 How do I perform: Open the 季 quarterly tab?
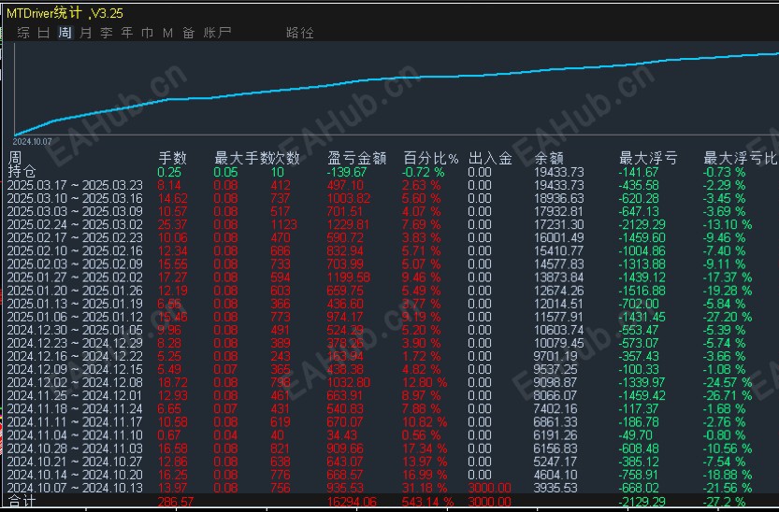point(107,33)
